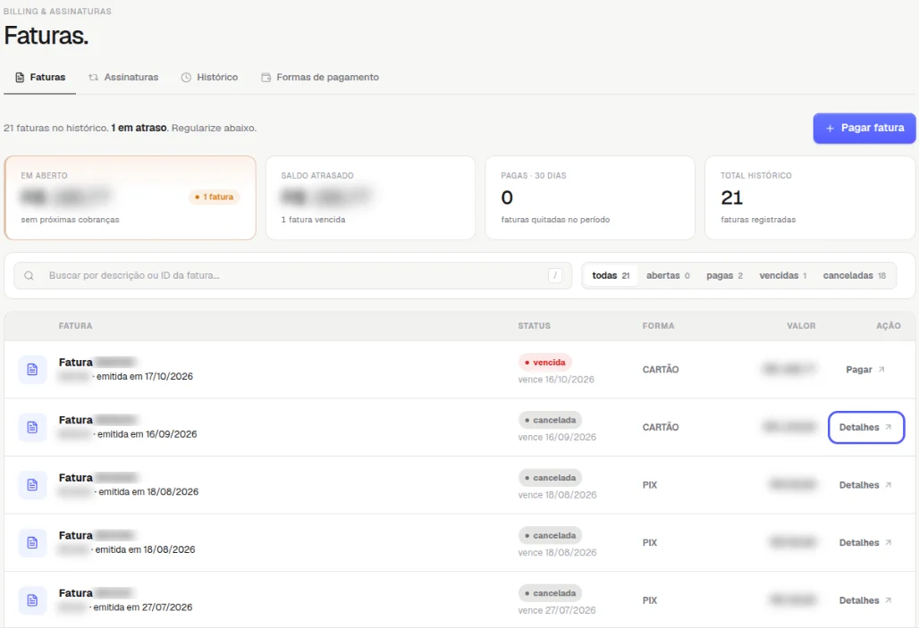Click the Formas de pagamento card icon
Image resolution: width=919 pixels, height=628 pixels.
click(266, 78)
